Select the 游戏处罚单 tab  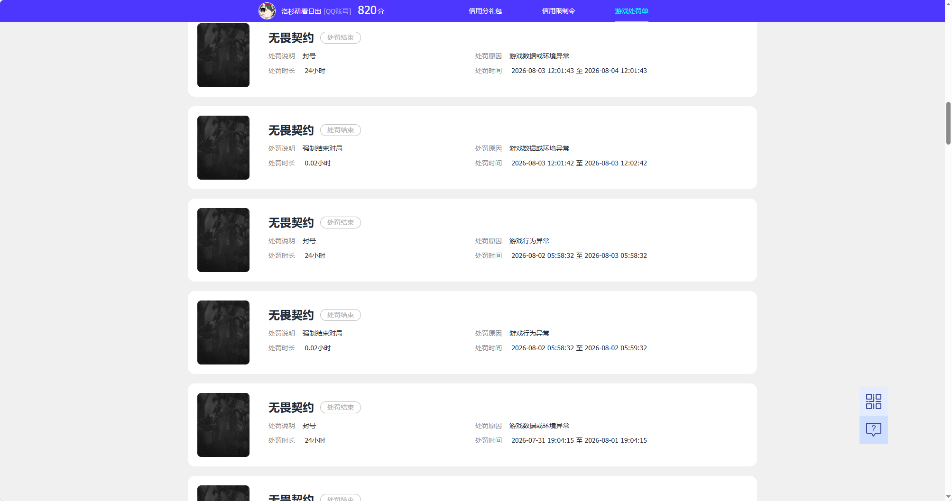tap(631, 11)
